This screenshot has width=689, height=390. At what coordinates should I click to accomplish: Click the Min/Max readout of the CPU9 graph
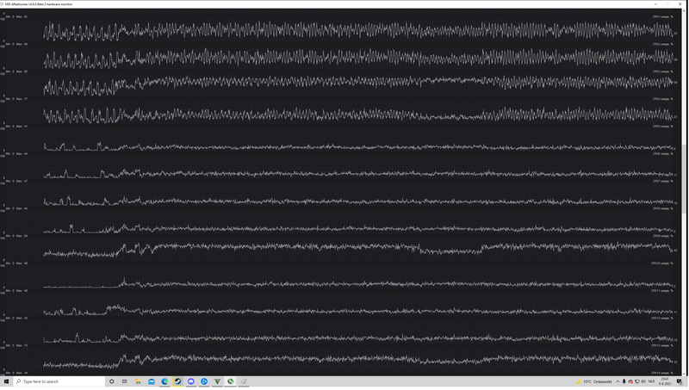pos(16,236)
